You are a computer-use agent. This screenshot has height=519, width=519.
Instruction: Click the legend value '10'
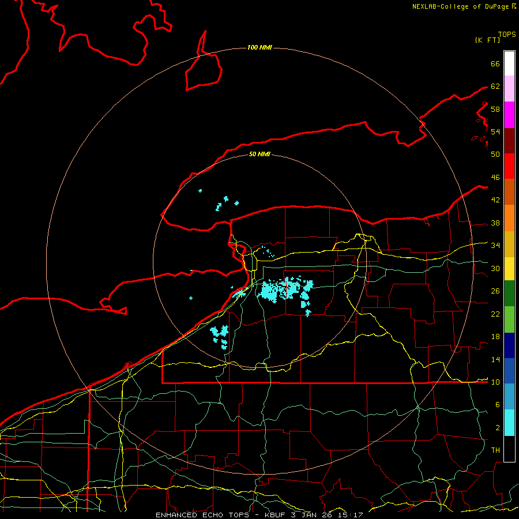coord(495,382)
